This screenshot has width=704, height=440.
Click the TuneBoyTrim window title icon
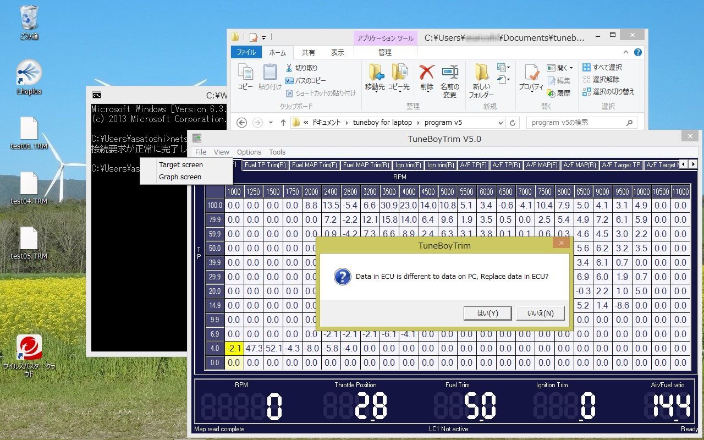pos(197,139)
